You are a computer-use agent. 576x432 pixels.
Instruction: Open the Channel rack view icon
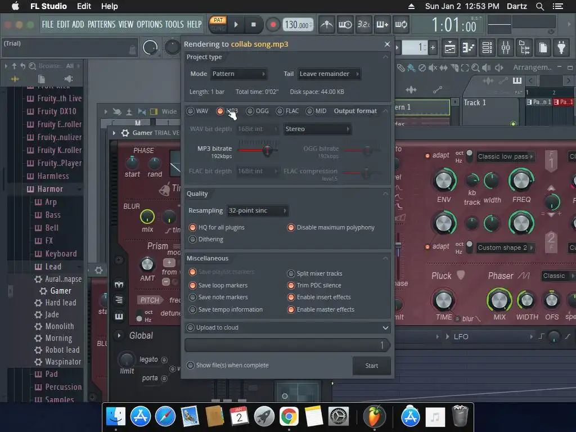(x=487, y=48)
